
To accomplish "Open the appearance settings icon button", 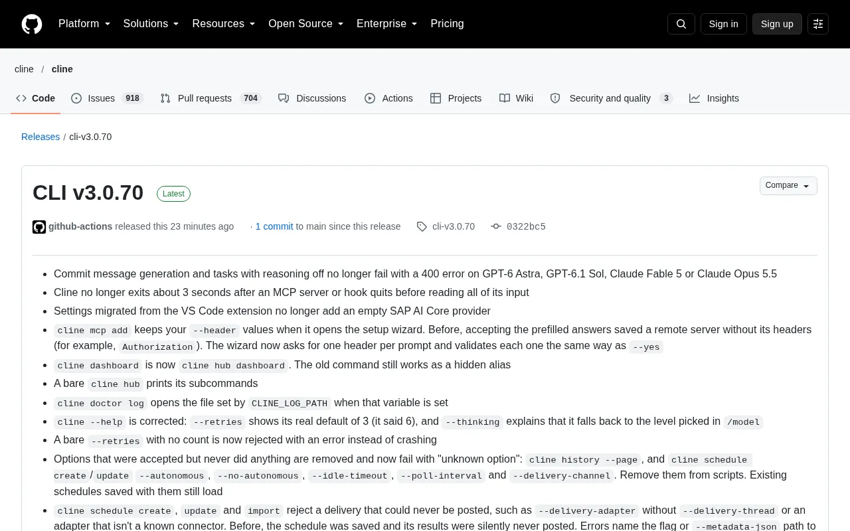I will [818, 24].
